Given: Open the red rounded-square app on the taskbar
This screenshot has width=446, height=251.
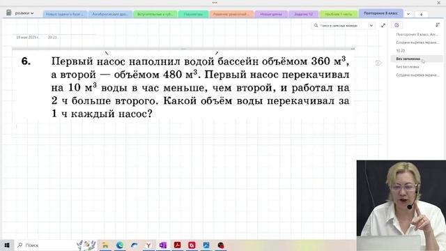Looking at the screenshot, I should pos(192,245).
